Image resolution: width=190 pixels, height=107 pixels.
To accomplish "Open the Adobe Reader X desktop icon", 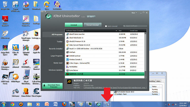I will click(x=5, y=21).
